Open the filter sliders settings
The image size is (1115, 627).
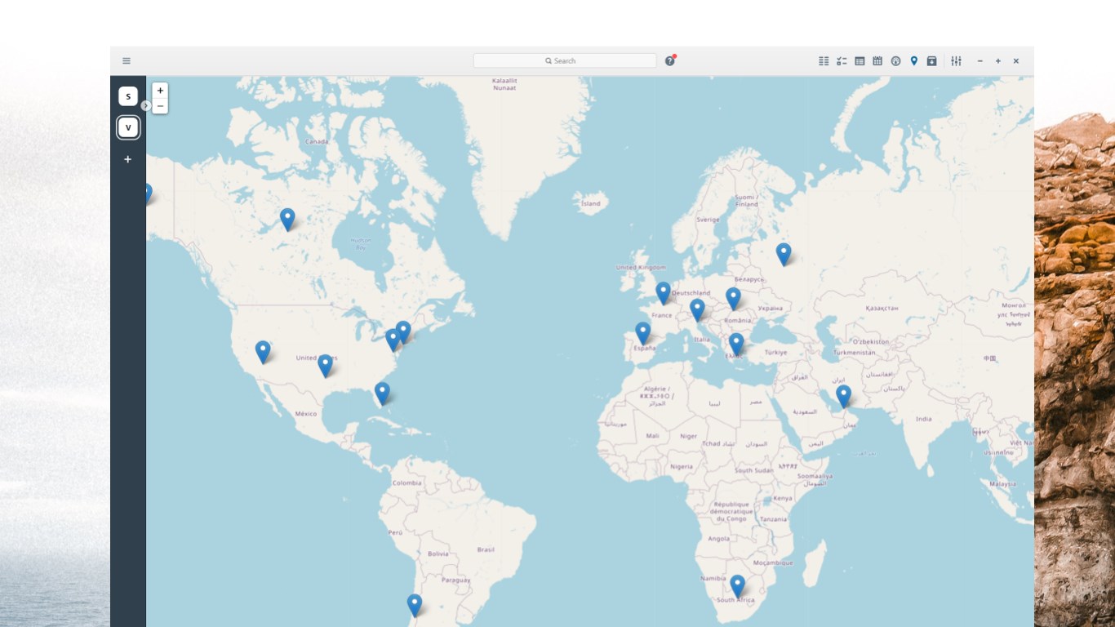point(956,61)
